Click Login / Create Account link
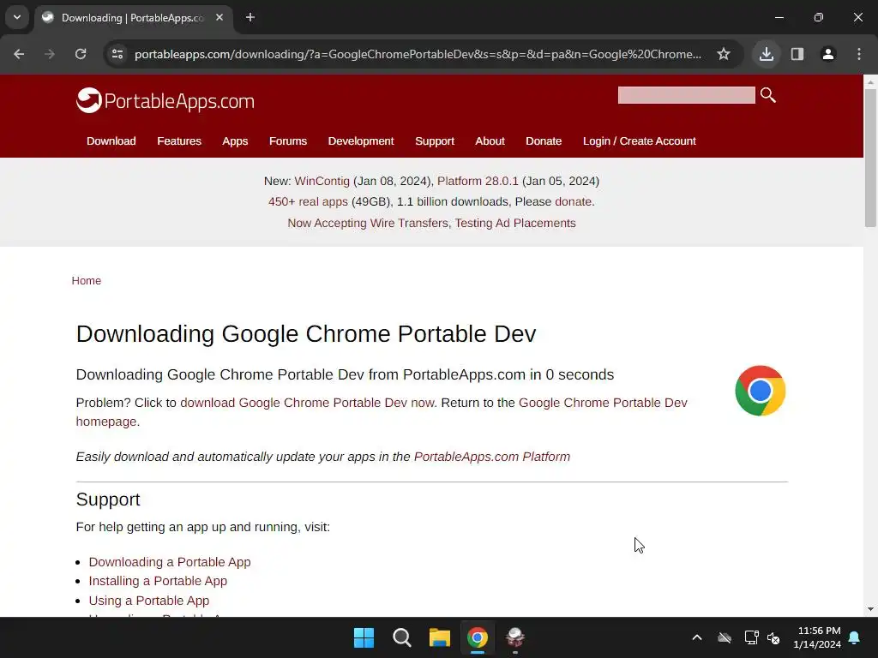The height and width of the screenshot is (658, 878). 640,141
